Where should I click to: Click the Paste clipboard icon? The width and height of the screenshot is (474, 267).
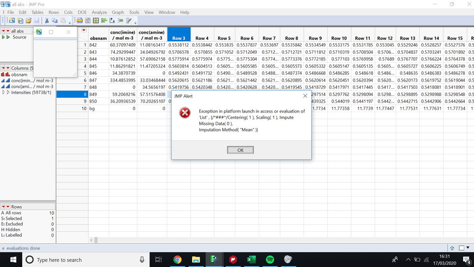click(x=63, y=20)
